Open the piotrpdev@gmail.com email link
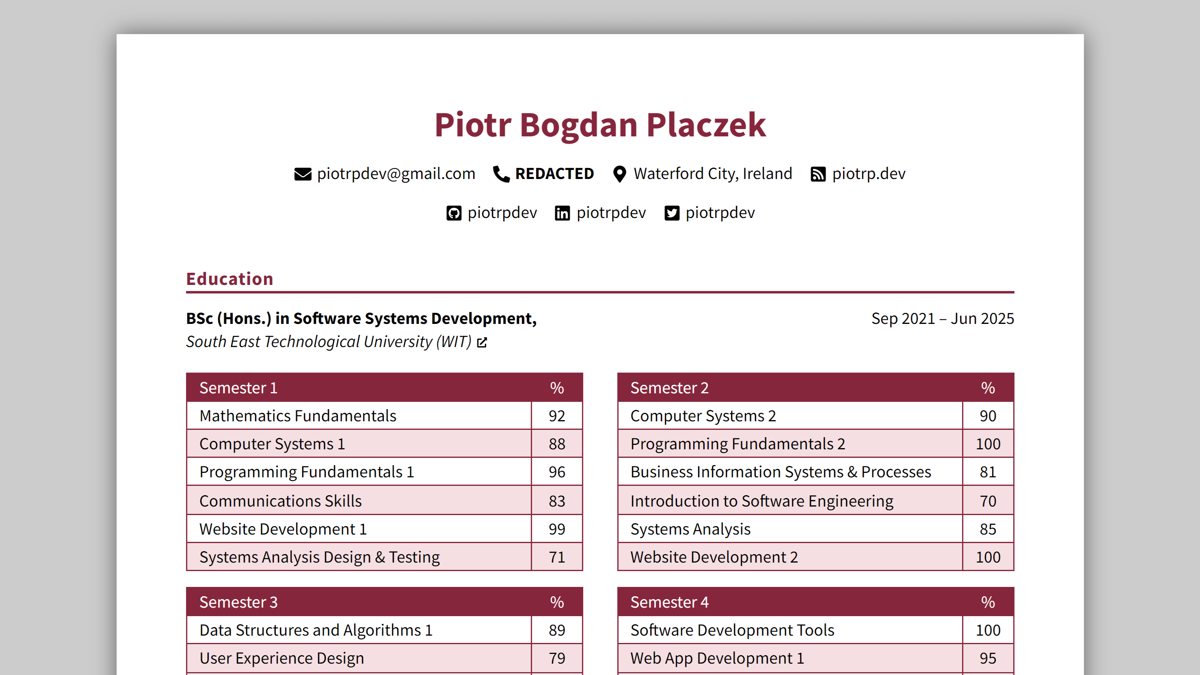The image size is (1200, 675). coord(396,174)
